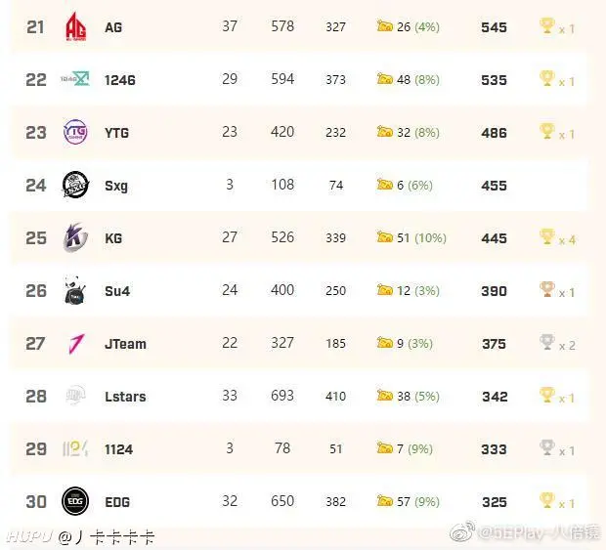
Task: Select the YTG purple circle logo
Action: 75,132
